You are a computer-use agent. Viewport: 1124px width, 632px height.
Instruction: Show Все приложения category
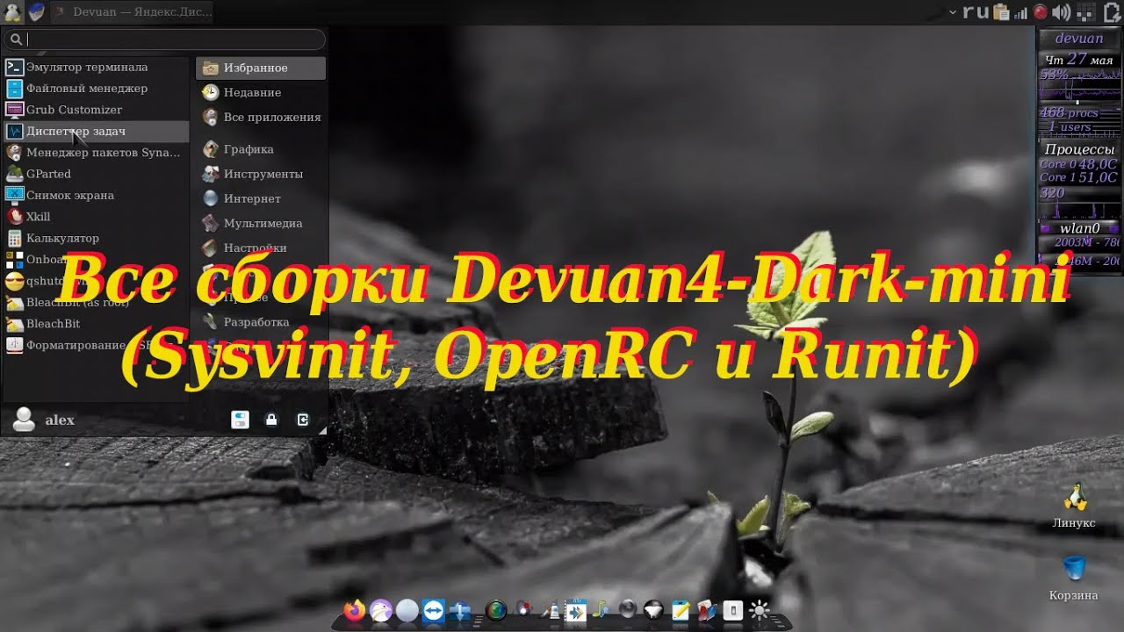click(261, 117)
